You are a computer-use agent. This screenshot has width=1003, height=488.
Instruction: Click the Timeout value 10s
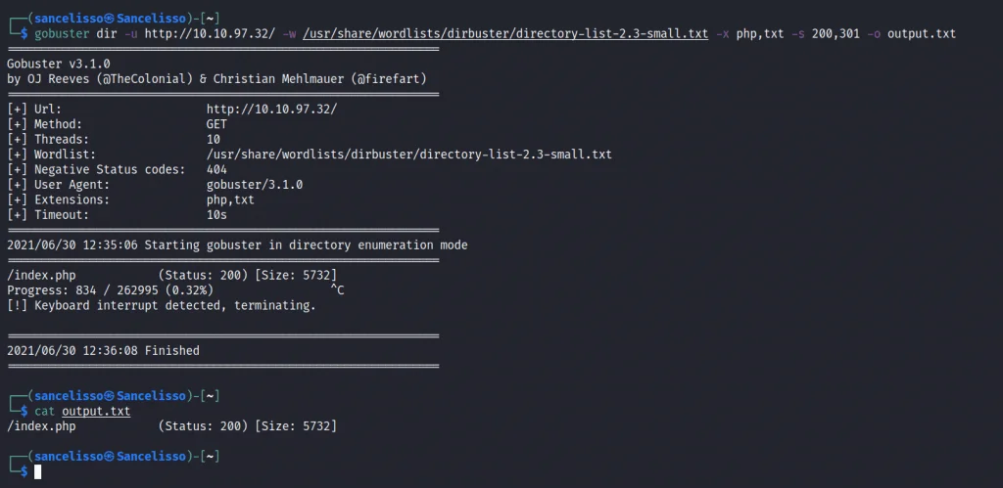(216, 215)
